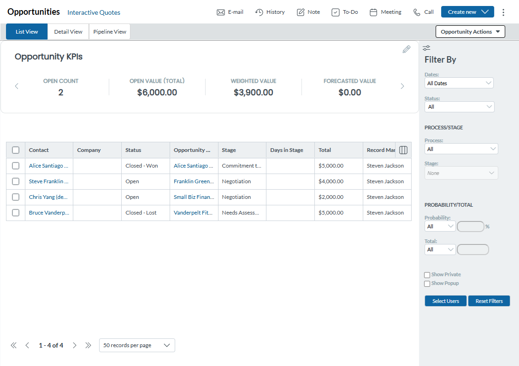The width and height of the screenshot is (519, 366).
Task: Go to the previous page of records
Action: click(27, 345)
